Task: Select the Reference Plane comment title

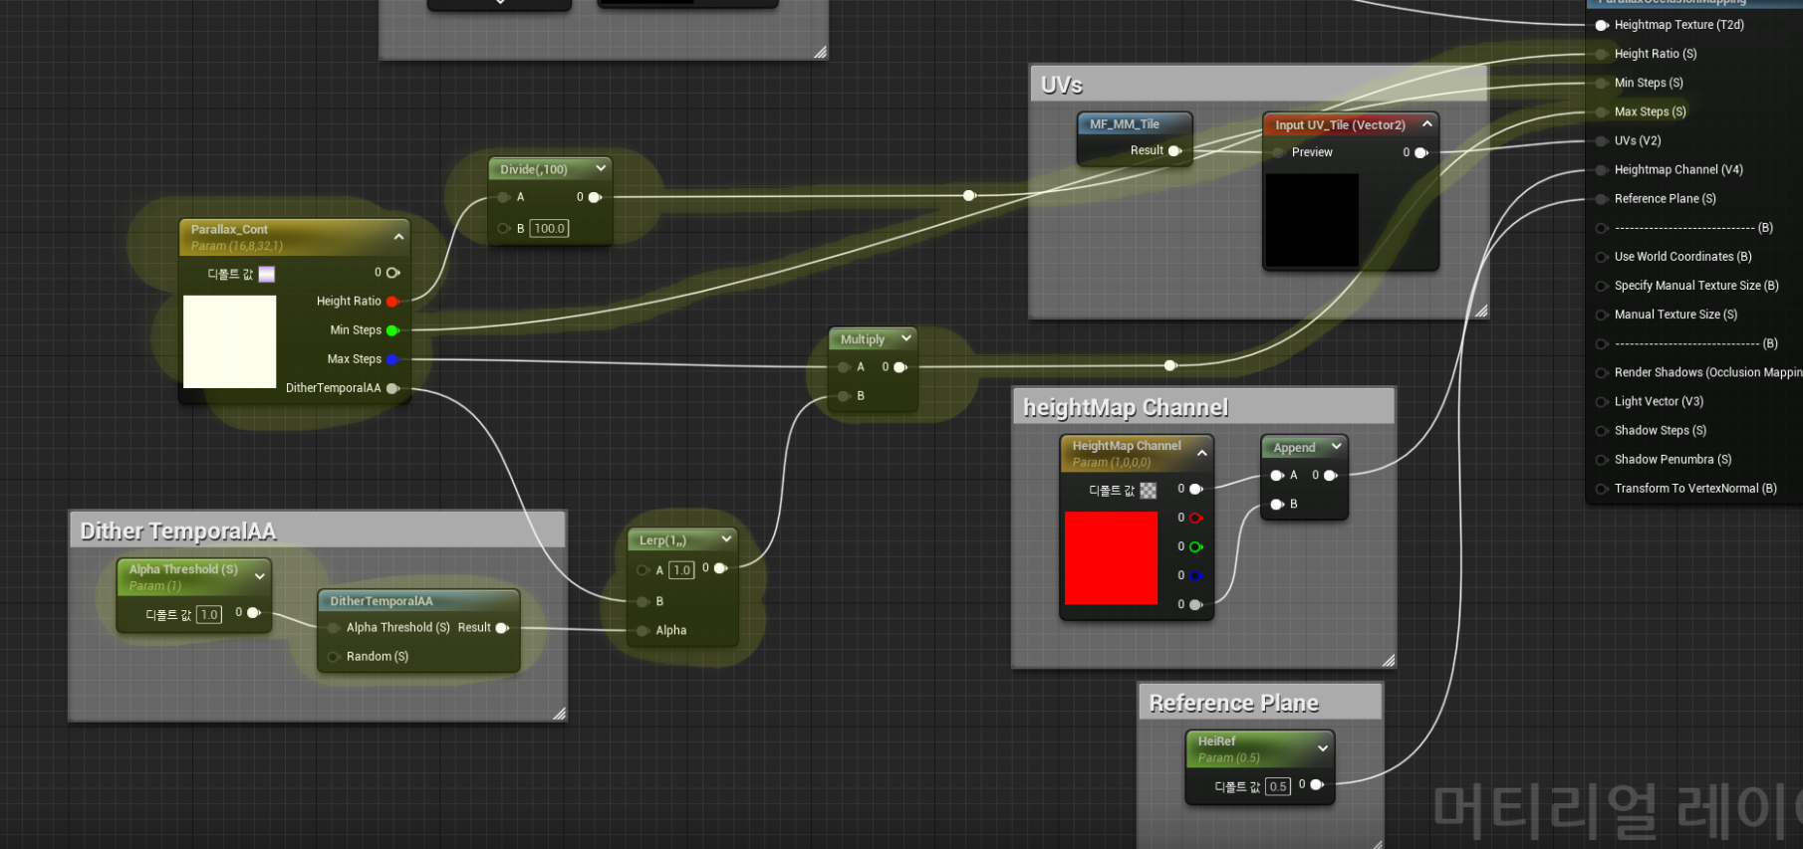Action: 1233,704
